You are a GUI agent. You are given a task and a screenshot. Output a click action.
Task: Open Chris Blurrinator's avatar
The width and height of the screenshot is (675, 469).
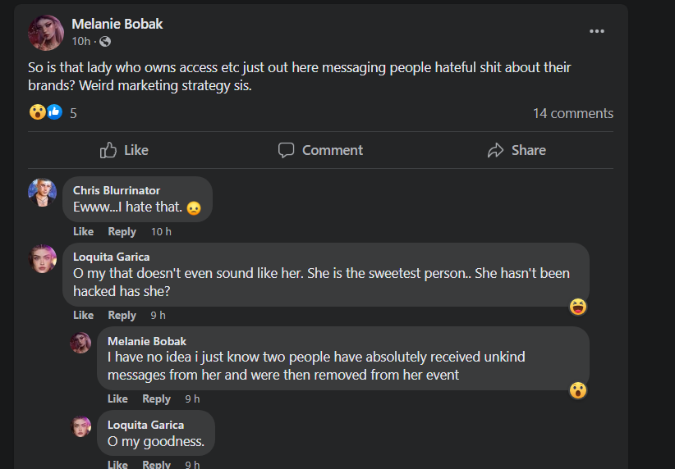42,192
